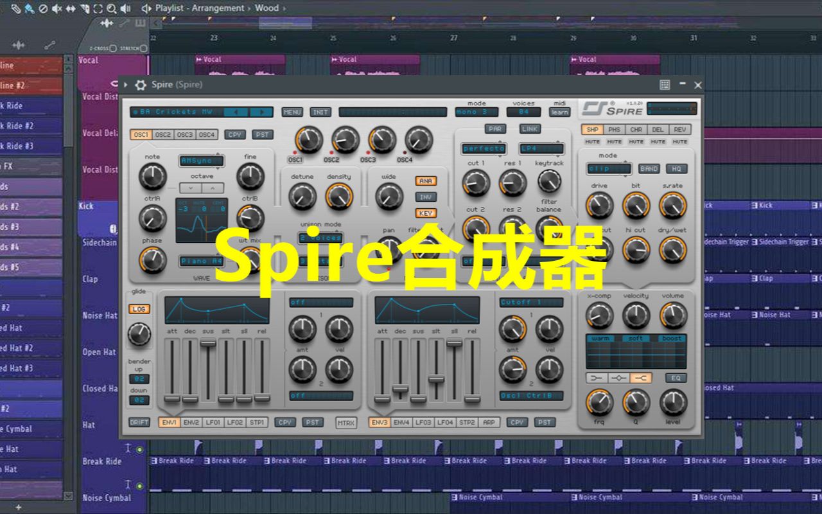
Task: Toggle the ANA unison button
Action: (425, 181)
